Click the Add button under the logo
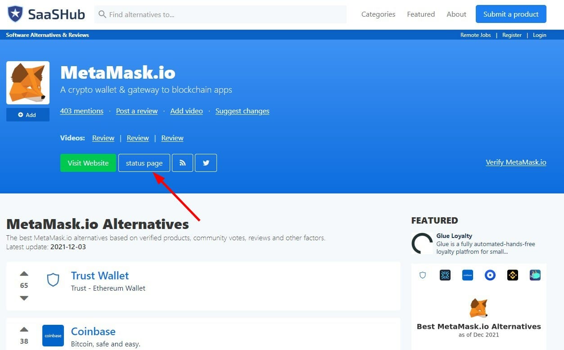564x350 pixels. coord(28,115)
